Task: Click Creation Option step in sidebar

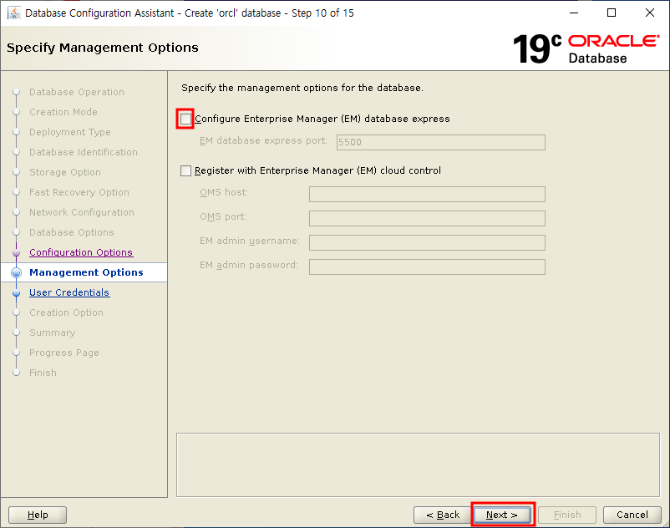Action: coord(66,312)
